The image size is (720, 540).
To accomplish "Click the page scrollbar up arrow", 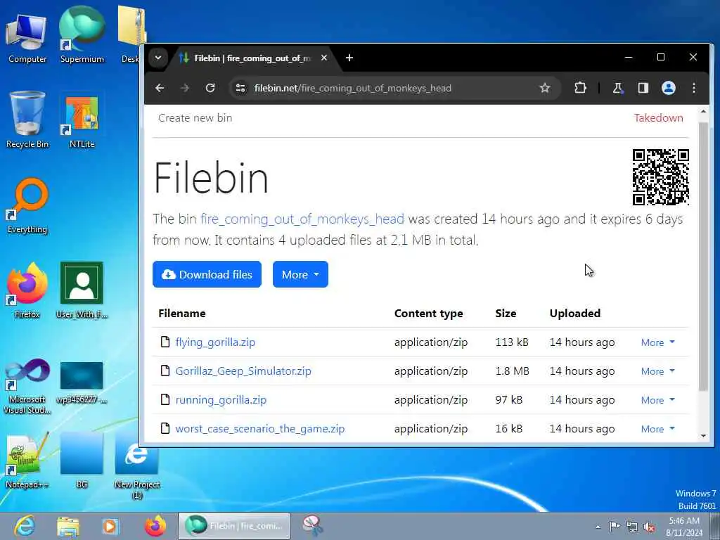I will (703, 112).
